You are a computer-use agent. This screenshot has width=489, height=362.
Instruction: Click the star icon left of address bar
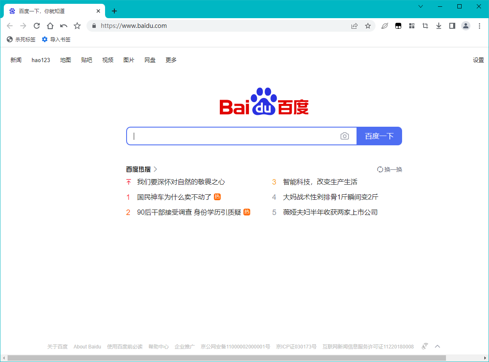(x=77, y=26)
